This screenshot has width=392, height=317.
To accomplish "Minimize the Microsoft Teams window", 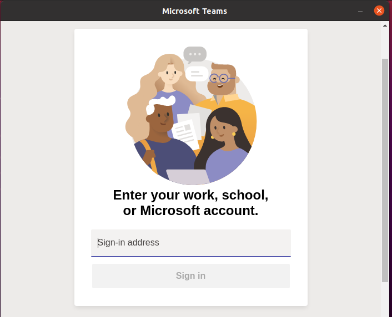I will click(x=360, y=11).
